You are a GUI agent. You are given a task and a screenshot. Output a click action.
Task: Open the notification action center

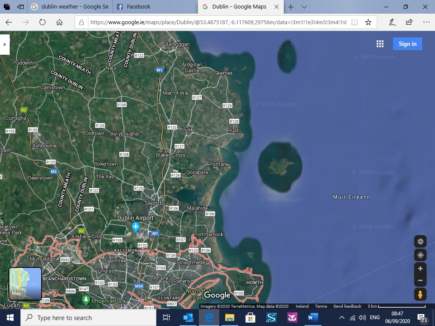pyautogui.click(x=422, y=318)
